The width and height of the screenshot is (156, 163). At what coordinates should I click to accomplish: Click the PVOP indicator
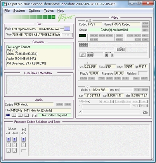(102, 35)
